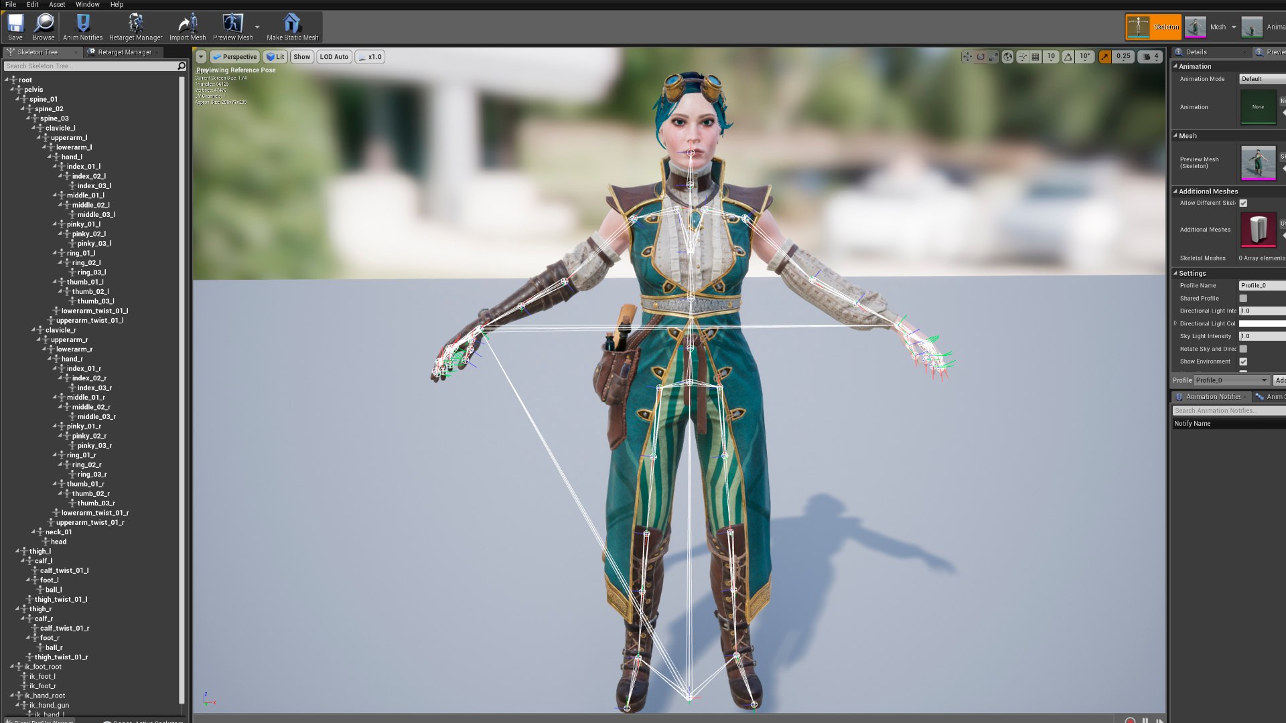This screenshot has height=723, width=1286.
Task: Click the Lit view mode button
Action: pos(275,57)
